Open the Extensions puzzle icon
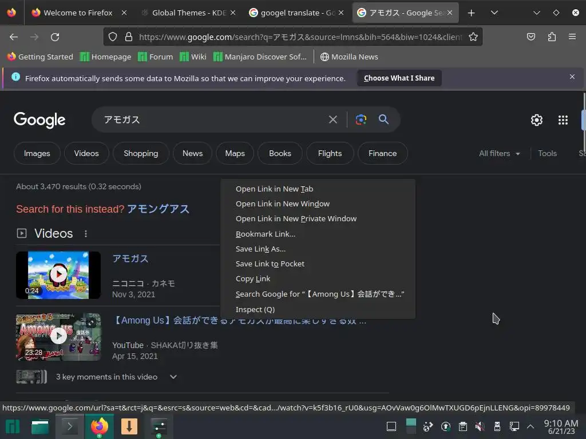 [552, 37]
